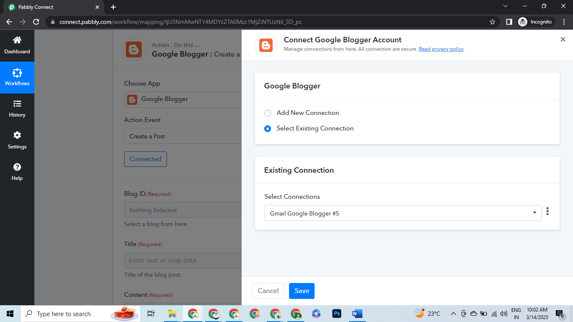Bookmark this page with the star icon

[492, 22]
